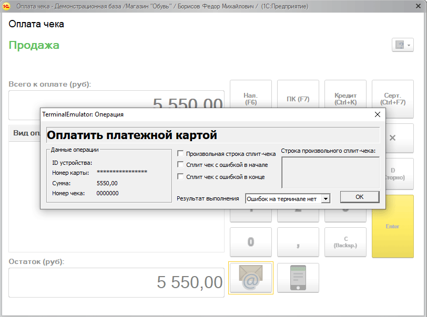
Task: Enable Произвольная строка сплит-чека checkbox
Action: (180, 154)
